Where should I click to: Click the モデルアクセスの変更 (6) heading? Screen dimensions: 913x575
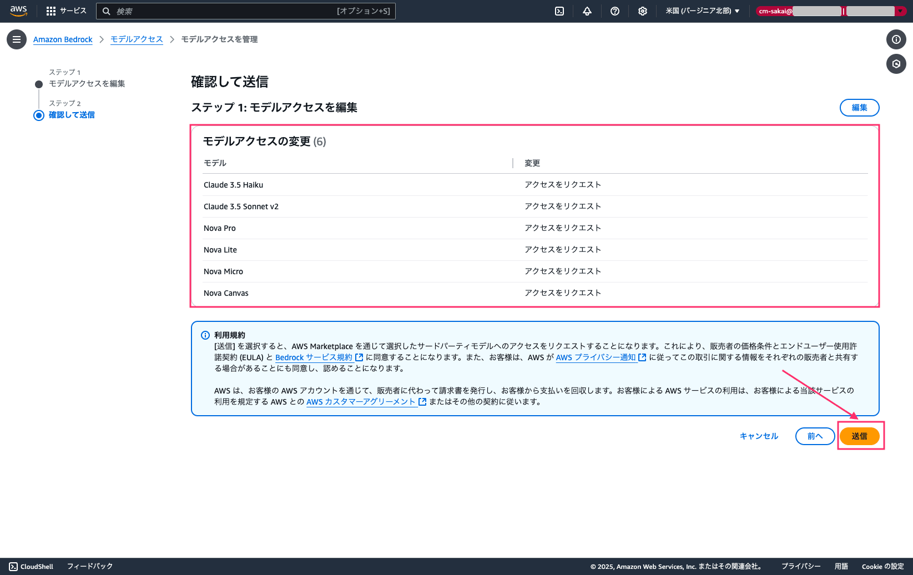coord(265,142)
